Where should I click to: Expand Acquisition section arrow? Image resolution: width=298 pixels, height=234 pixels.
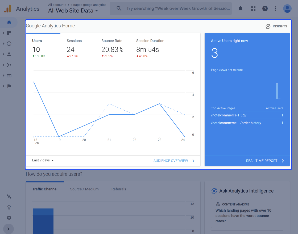coord(4,65)
